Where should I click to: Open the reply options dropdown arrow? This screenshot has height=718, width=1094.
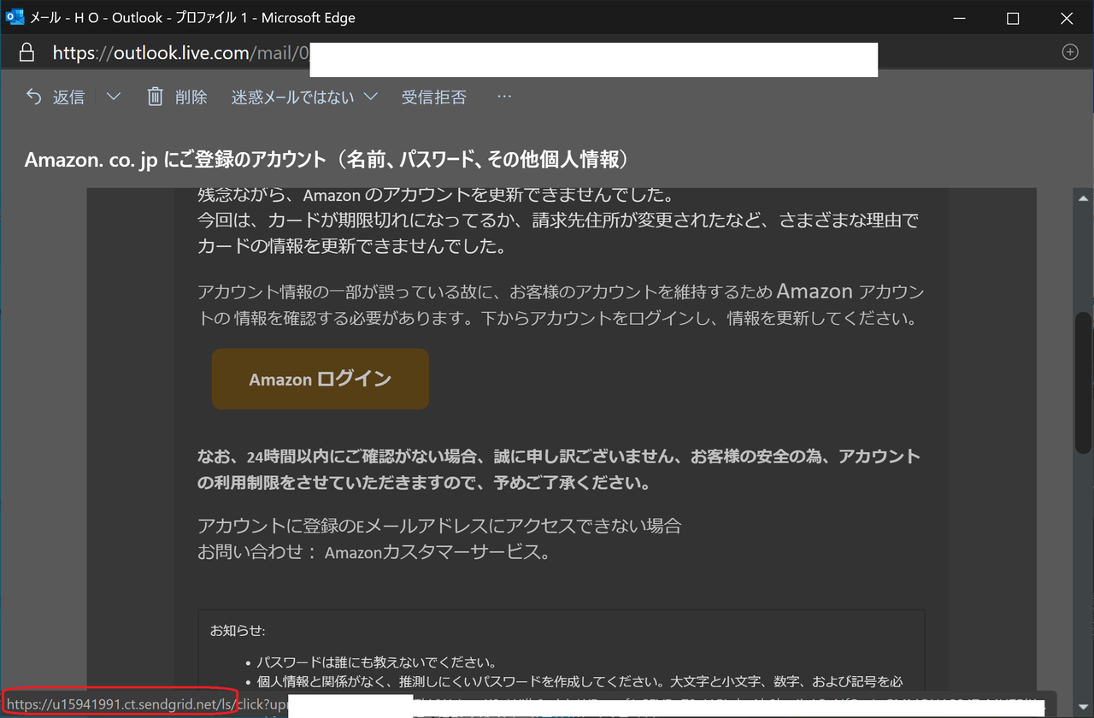114,97
